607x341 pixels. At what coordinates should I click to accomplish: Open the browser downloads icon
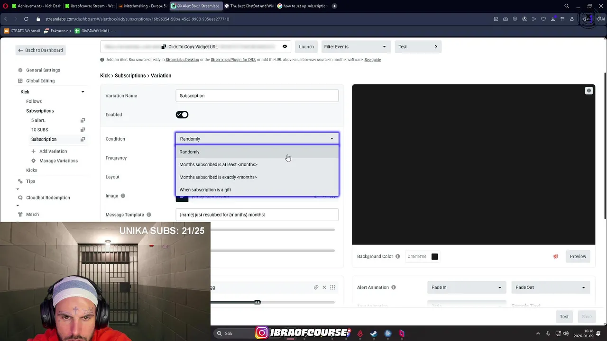553,19
